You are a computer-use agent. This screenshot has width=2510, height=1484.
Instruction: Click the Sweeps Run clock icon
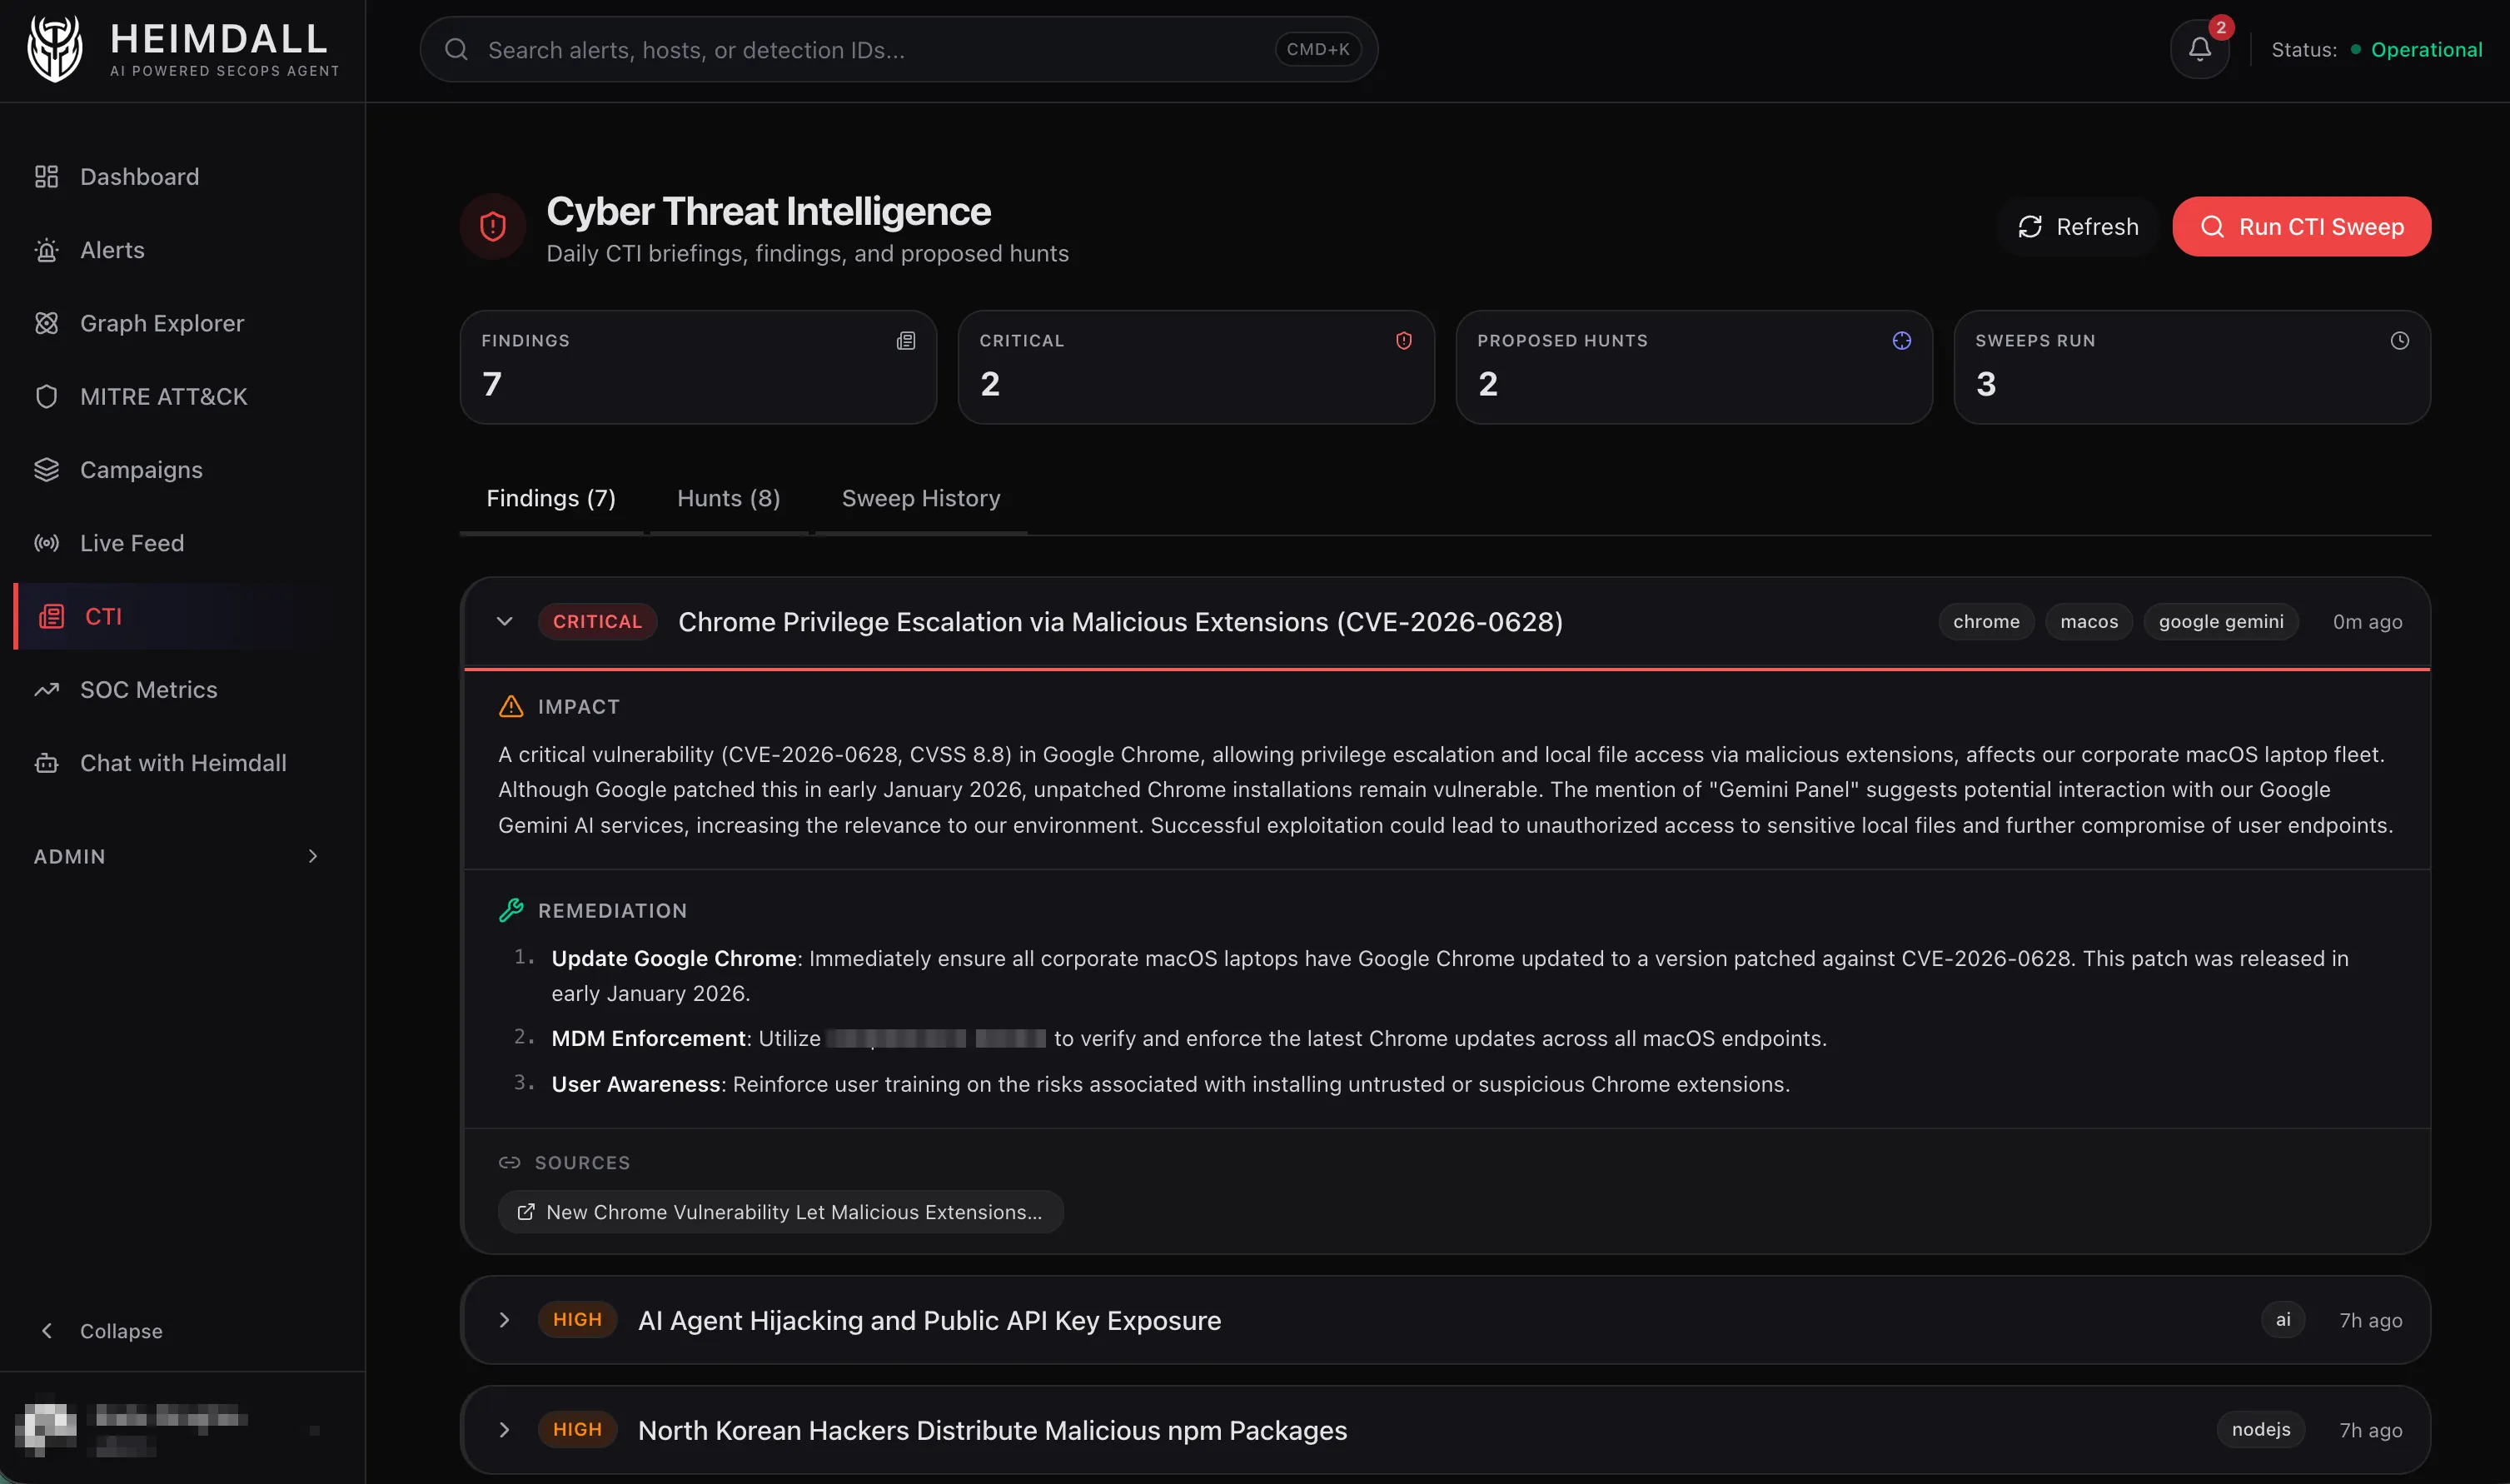tap(2400, 341)
